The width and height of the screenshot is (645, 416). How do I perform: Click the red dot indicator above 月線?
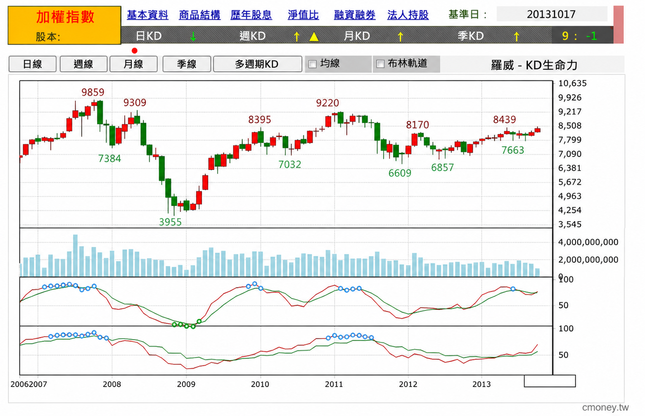click(x=134, y=51)
